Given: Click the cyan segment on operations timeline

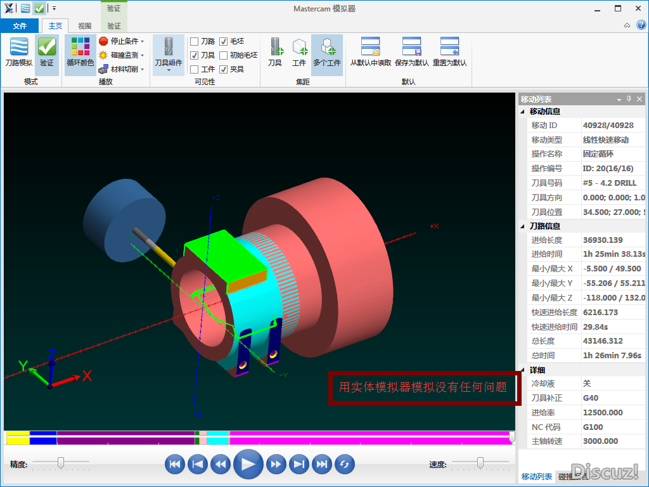Looking at the screenshot, I should 218,438.
